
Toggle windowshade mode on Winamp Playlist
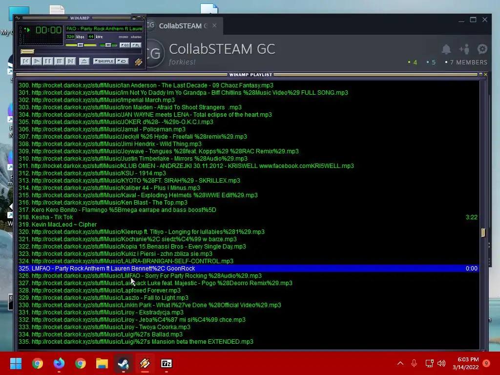pyautogui.click(x=480, y=74)
